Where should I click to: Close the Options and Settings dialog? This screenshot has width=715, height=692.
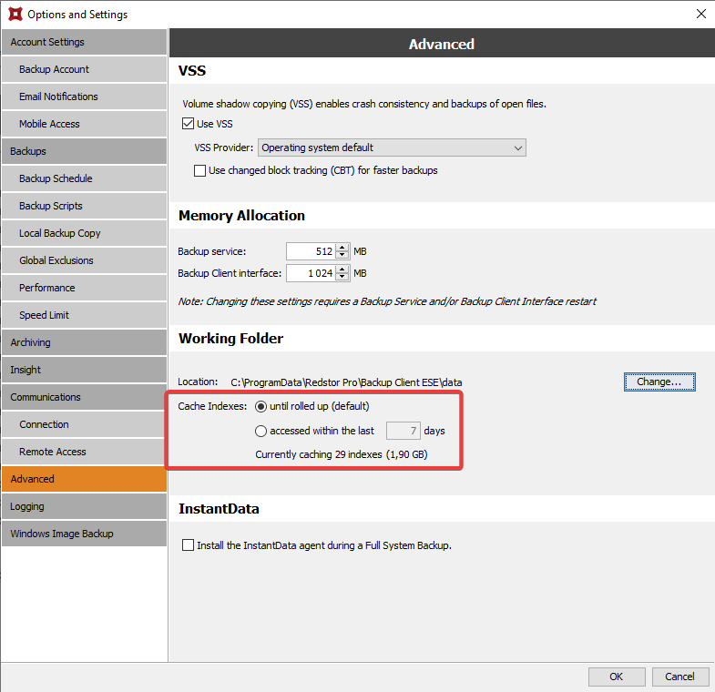(700, 15)
